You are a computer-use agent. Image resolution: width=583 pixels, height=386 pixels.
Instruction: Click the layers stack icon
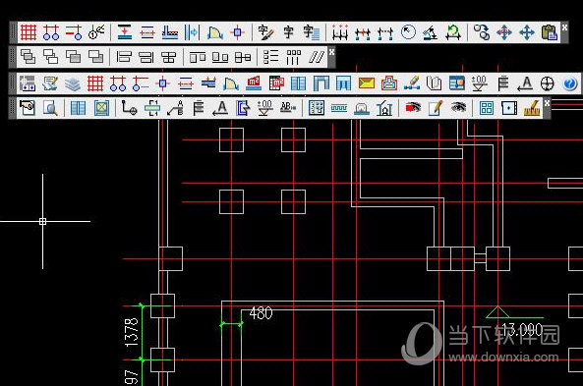point(73,83)
